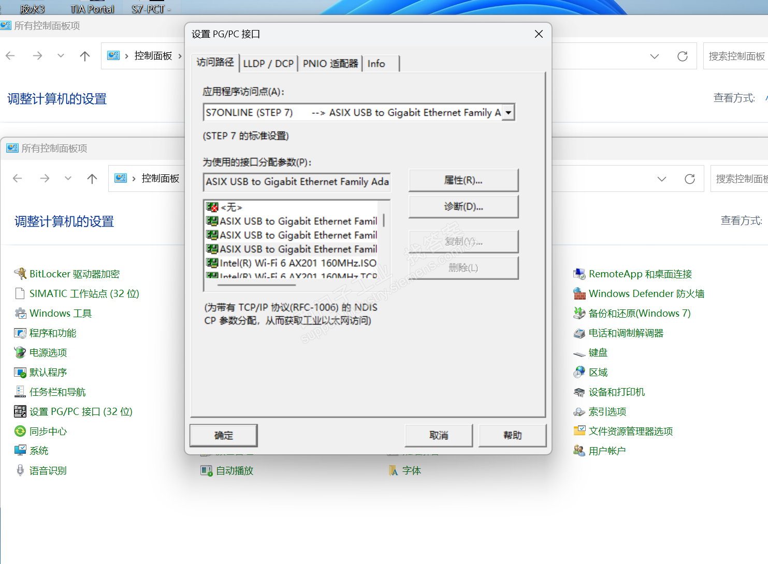
Task: Click the SIMATIC 工作站点 (32 位) icon
Action: coord(20,293)
